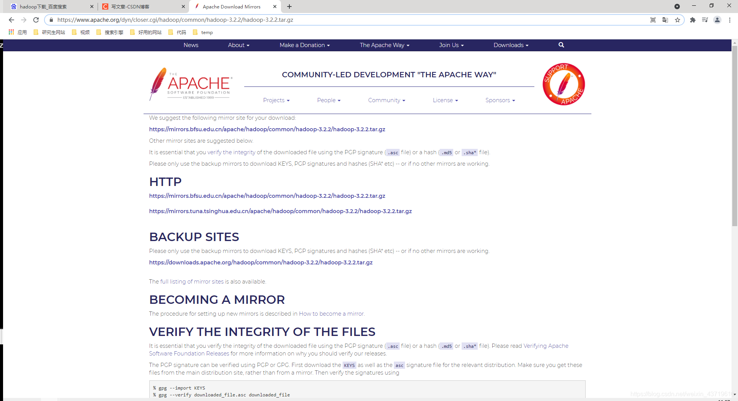
Task: Click the BECOMING A MIRROR heading
Action: [x=217, y=300]
